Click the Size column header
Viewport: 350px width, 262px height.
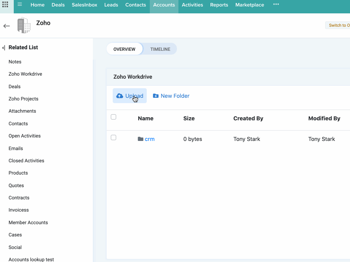point(189,118)
